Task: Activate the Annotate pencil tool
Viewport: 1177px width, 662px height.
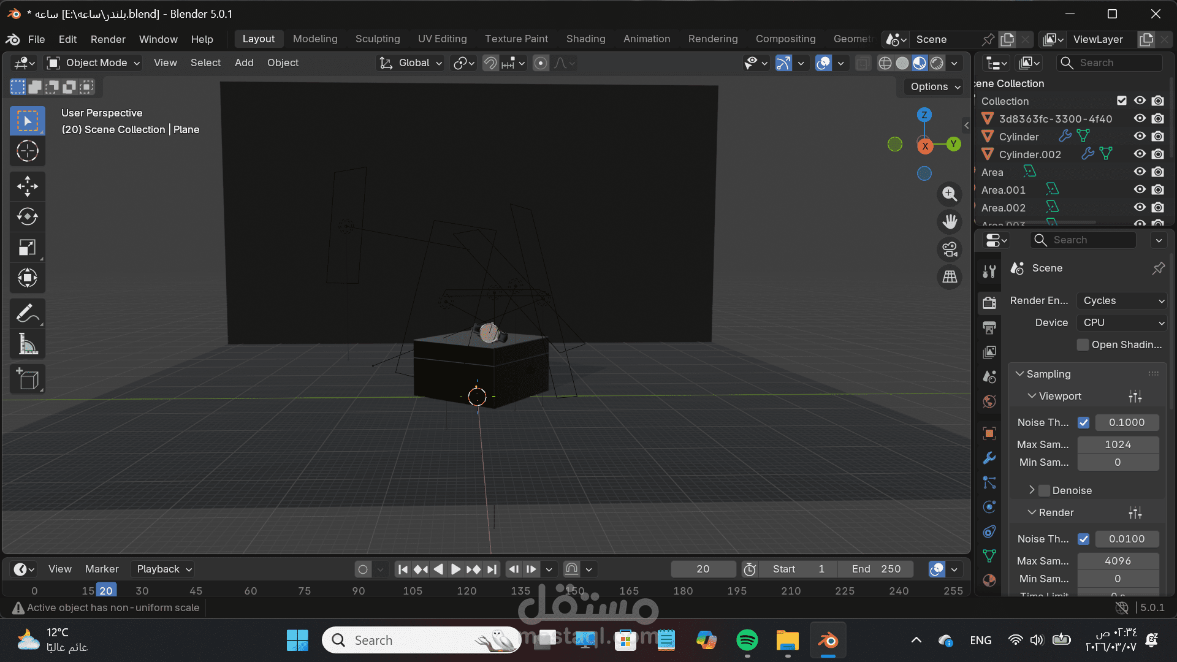Action: 27,314
